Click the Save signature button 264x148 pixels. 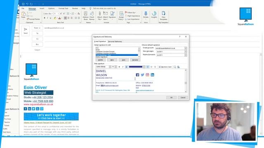[124, 60]
